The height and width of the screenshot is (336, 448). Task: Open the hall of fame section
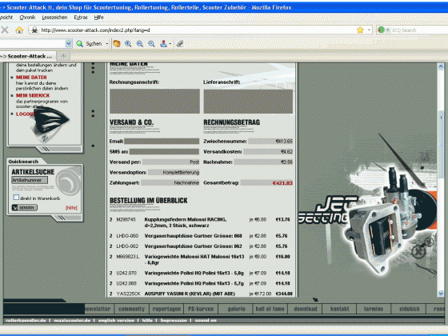click(270, 309)
